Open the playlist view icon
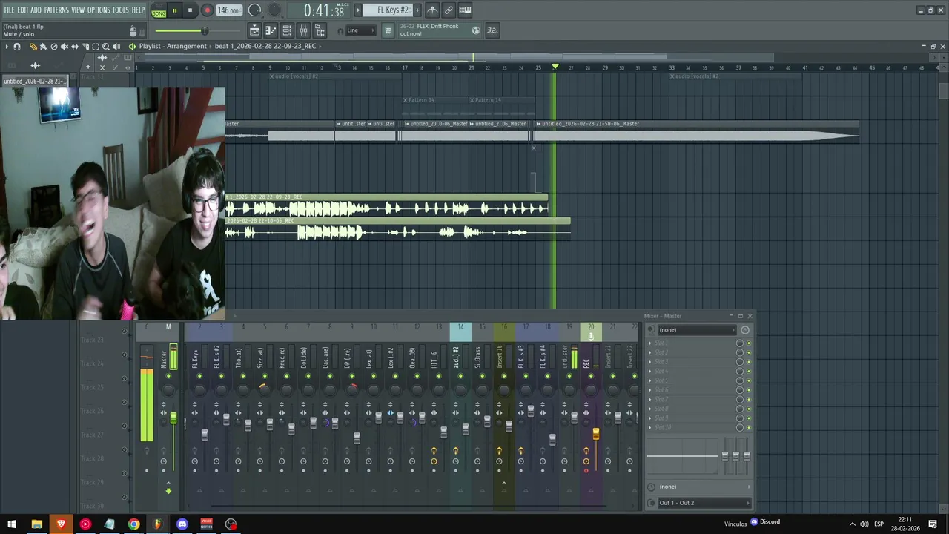 (x=254, y=30)
